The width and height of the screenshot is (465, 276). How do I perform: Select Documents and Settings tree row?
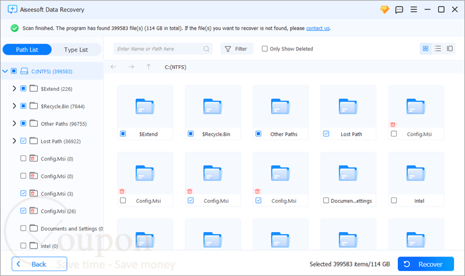[x=52, y=228]
